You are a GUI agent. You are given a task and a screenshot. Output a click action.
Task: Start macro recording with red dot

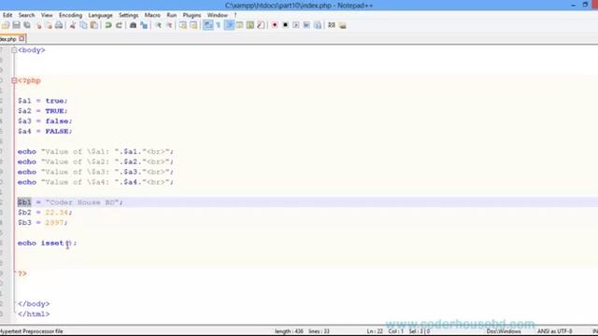[x=275, y=25]
